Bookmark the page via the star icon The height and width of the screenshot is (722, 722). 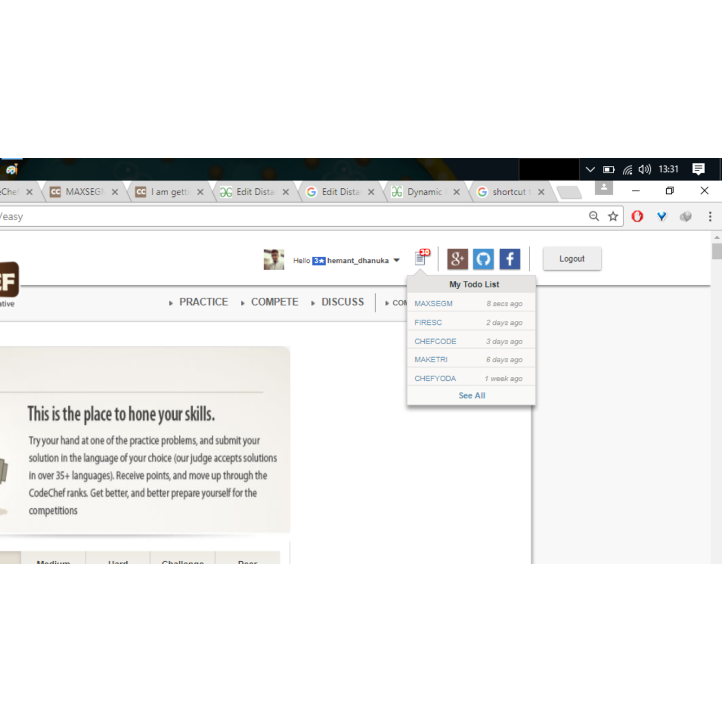pyautogui.click(x=613, y=216)
